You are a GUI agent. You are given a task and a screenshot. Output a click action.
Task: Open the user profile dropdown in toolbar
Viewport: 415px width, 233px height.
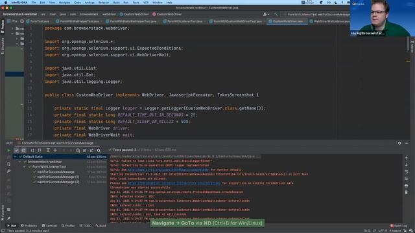[266, 14]
